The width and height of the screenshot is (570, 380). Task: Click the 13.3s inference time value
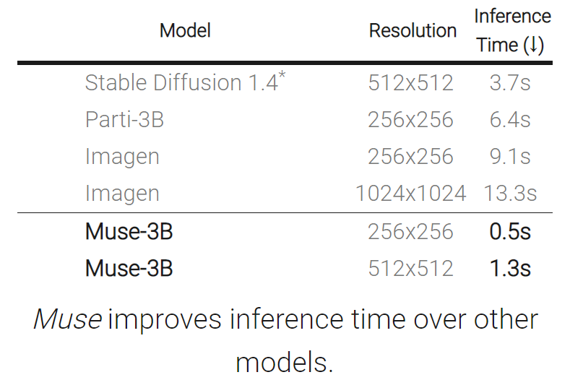tap(510, 193)
